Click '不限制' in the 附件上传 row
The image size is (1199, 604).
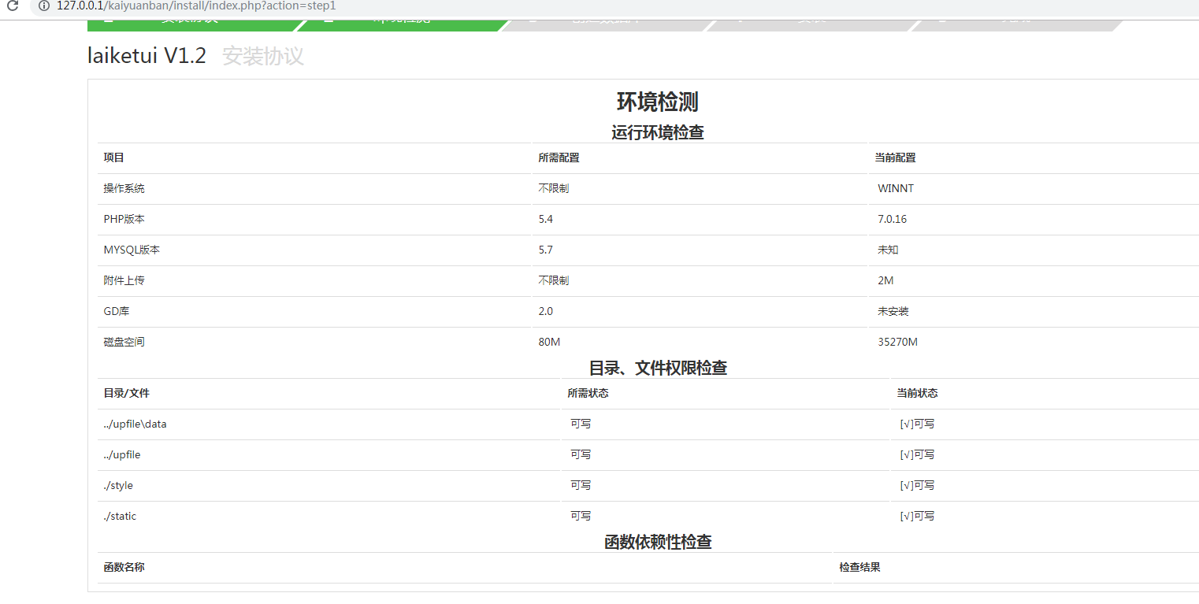tap(554, 280)
